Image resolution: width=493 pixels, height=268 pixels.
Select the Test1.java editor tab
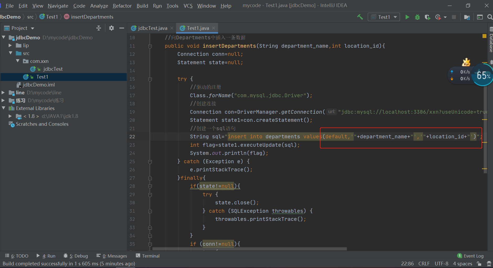click(197, 28)
